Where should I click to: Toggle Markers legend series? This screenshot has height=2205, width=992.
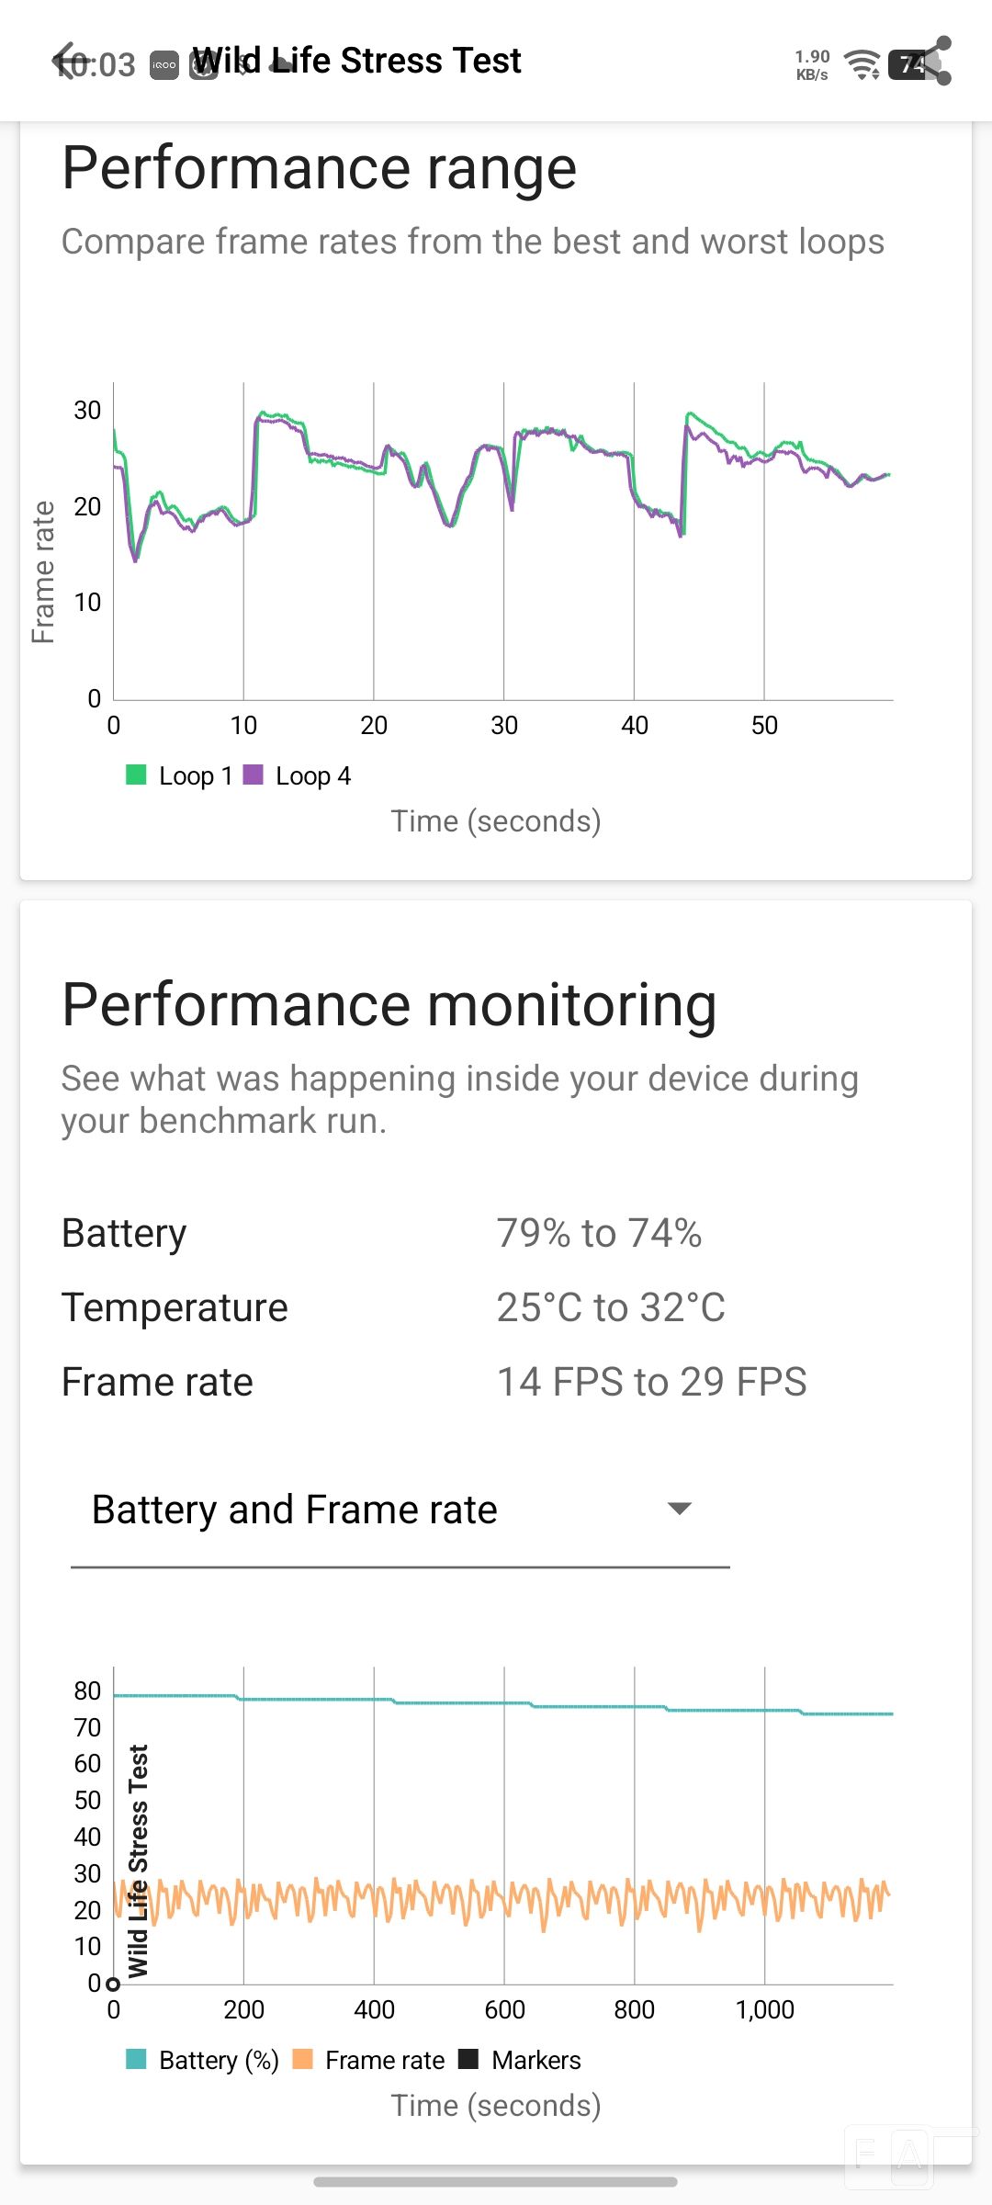tap(520, 2060)
